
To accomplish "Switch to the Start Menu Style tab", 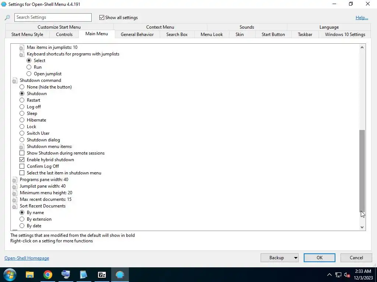I will [27, 35].
